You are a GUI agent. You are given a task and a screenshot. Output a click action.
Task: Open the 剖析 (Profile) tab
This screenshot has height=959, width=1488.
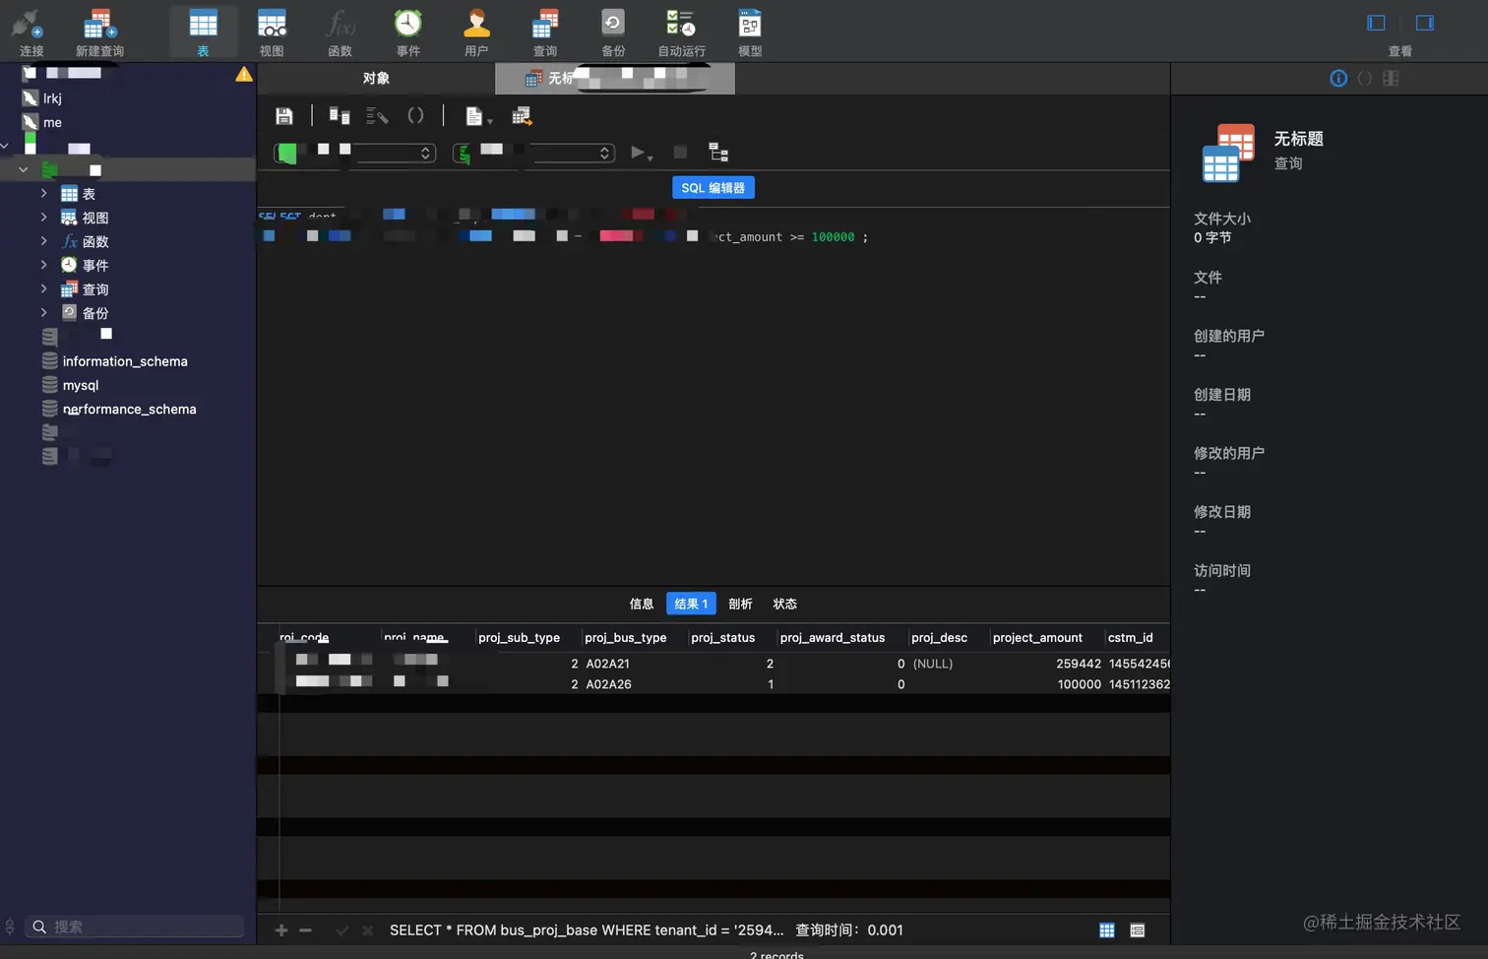tap(740, 604)
